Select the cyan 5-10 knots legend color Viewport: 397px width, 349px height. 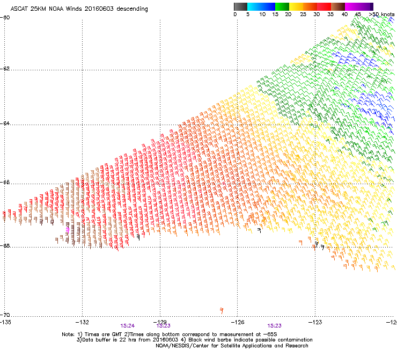[254, 6]
